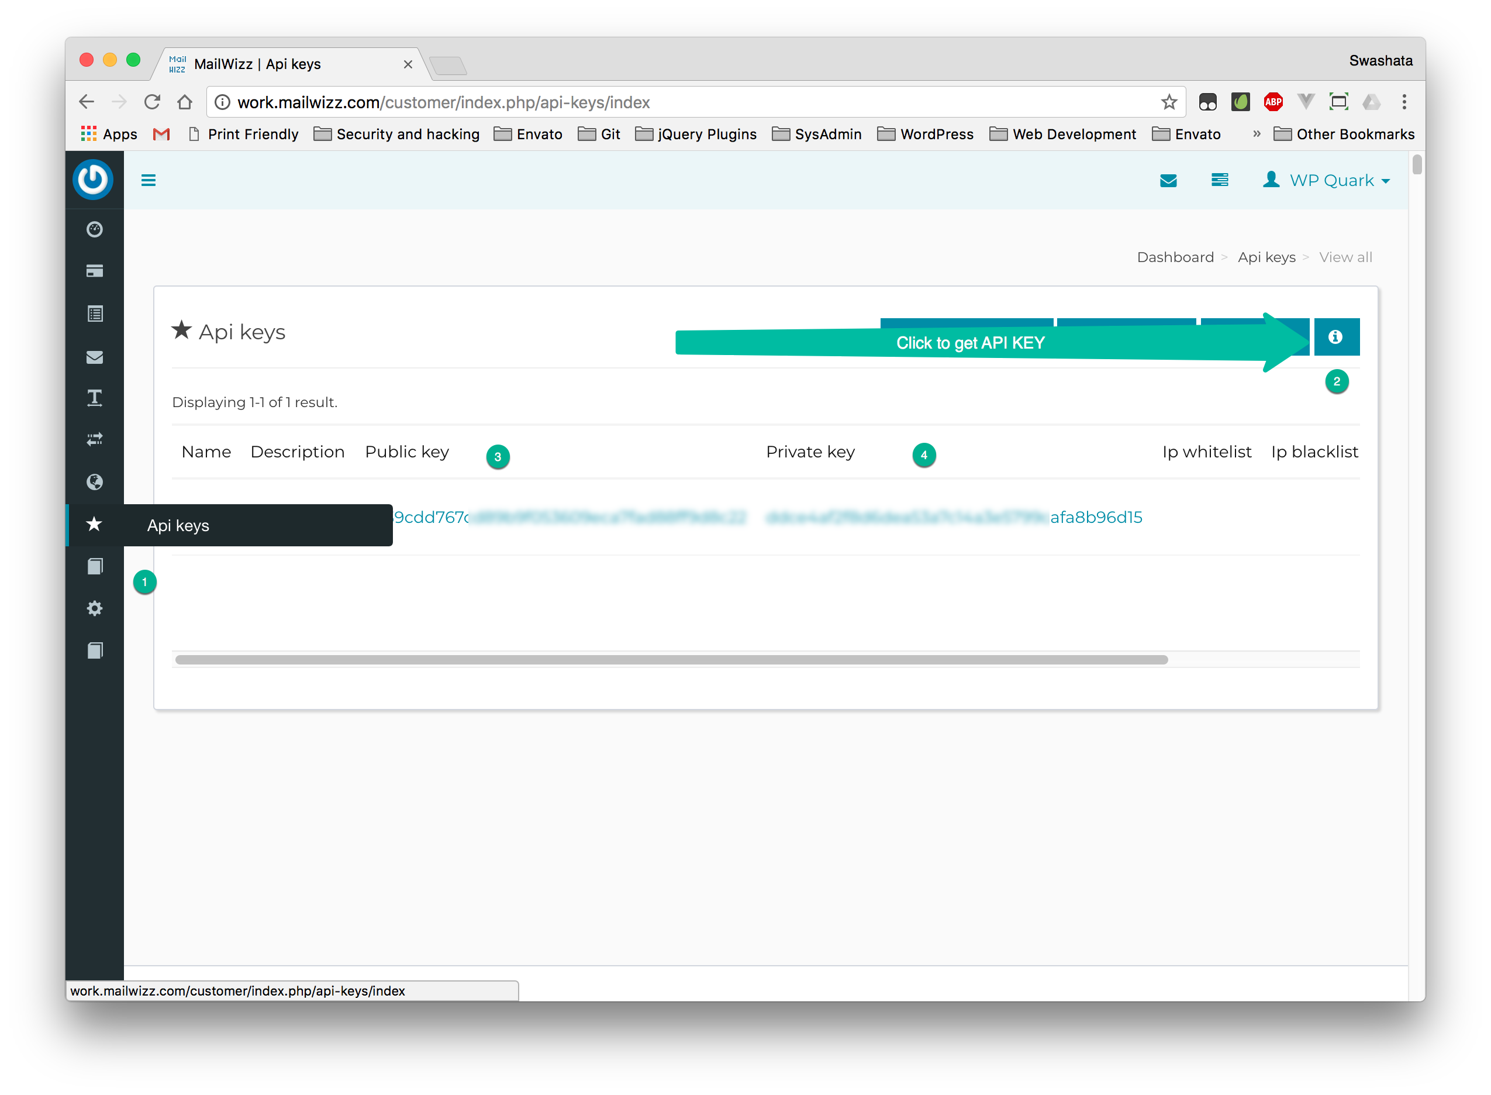Open the transfer arrows sidebar icon
This screenshot has width=1491, height=1095.
95,439
